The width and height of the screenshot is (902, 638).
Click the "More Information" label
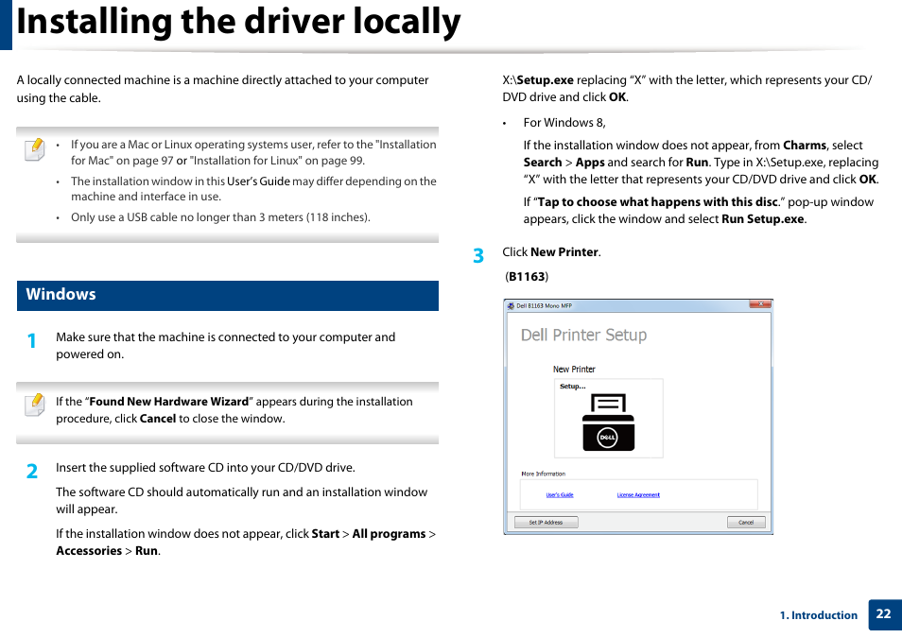click(543, 474)
